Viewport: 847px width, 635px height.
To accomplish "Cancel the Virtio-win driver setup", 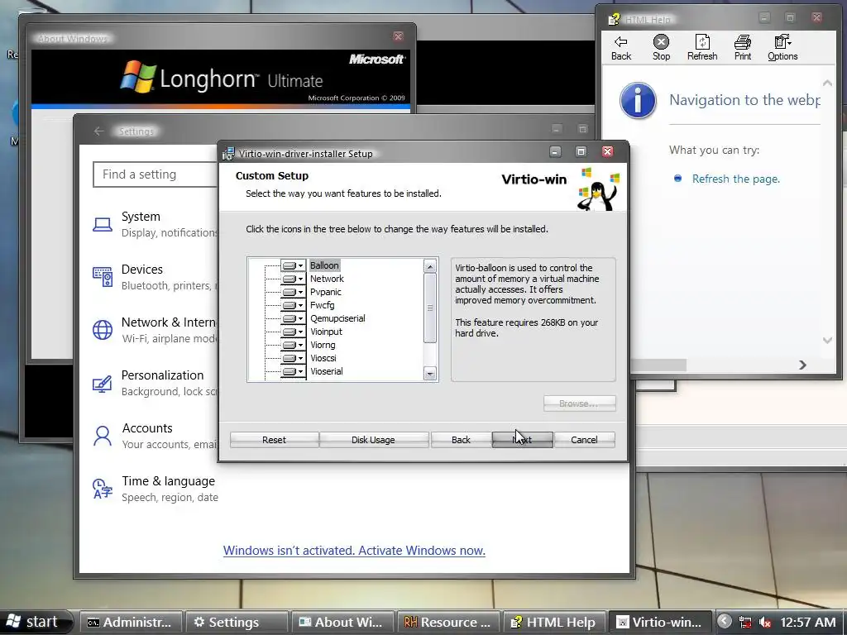I will pos(584,440).
